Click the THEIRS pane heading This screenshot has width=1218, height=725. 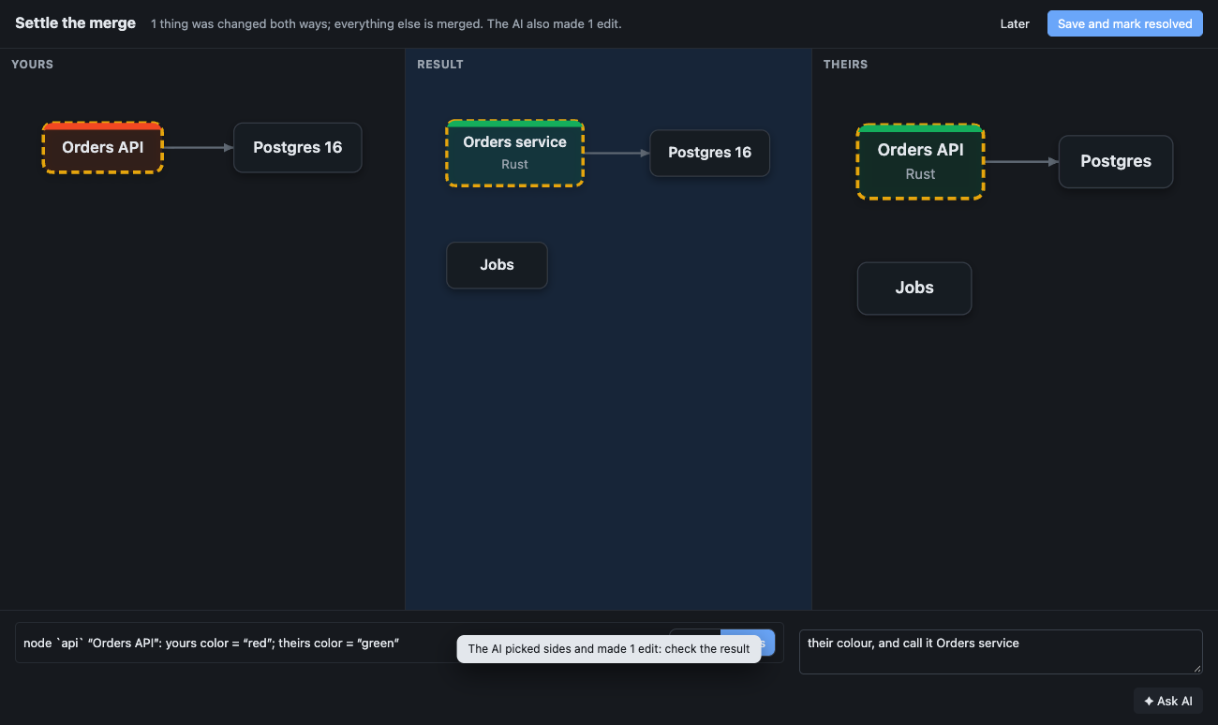click(x=845, y=65)
